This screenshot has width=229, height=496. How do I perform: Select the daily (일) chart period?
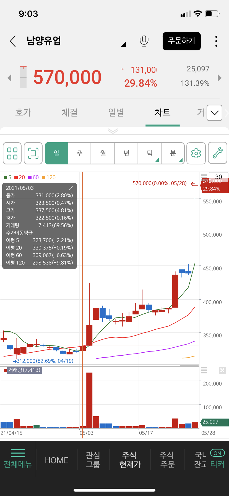tap(56, 153)
